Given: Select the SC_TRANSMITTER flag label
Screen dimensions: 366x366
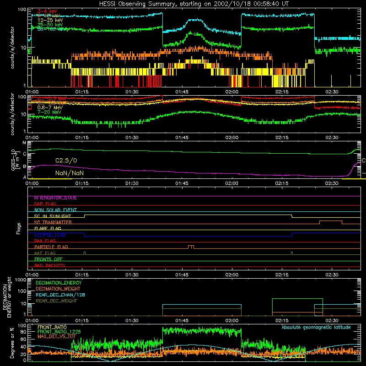Looking at the screenshot, I should (x=53, y=222).
